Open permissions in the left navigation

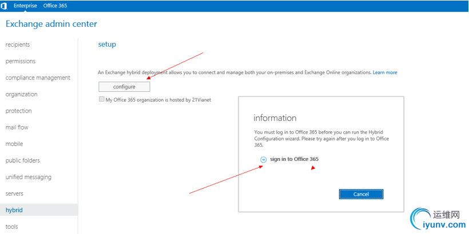pos(21,61)
